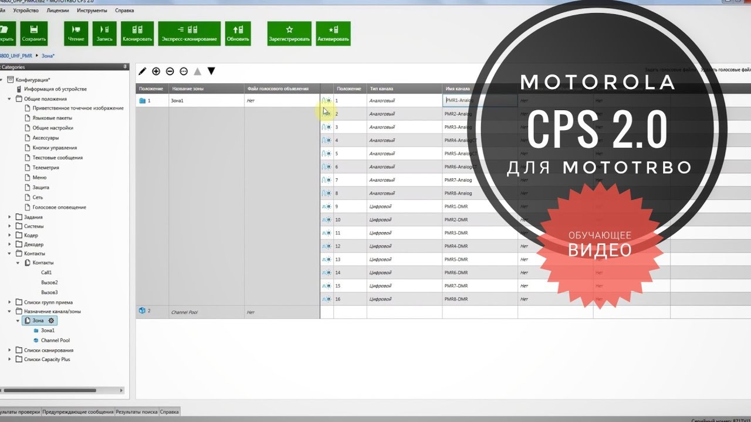Click the Зарегистрировать star button
751x422 pixels.
(x=289, y=33)
